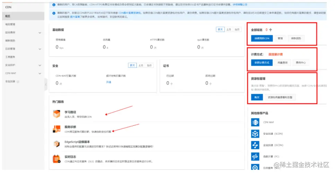
Task: Click the quic请求数 label
Action: pyautogui.click(x=203, y=40)
